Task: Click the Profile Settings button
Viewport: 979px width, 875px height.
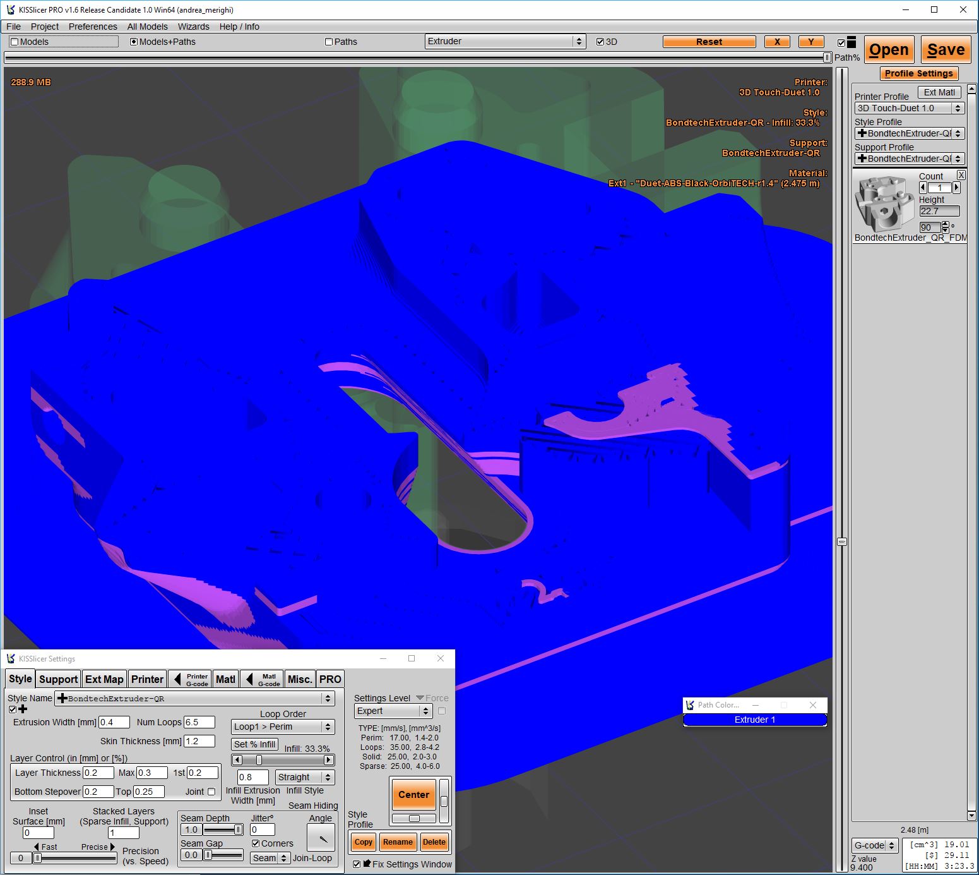Action: (919, 73)
